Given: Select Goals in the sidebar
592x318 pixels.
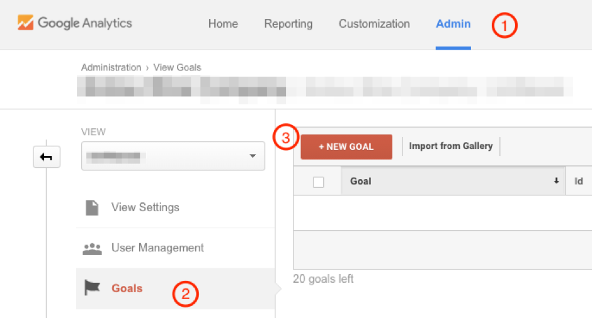Looking at the screenshot, I should 127,288.
